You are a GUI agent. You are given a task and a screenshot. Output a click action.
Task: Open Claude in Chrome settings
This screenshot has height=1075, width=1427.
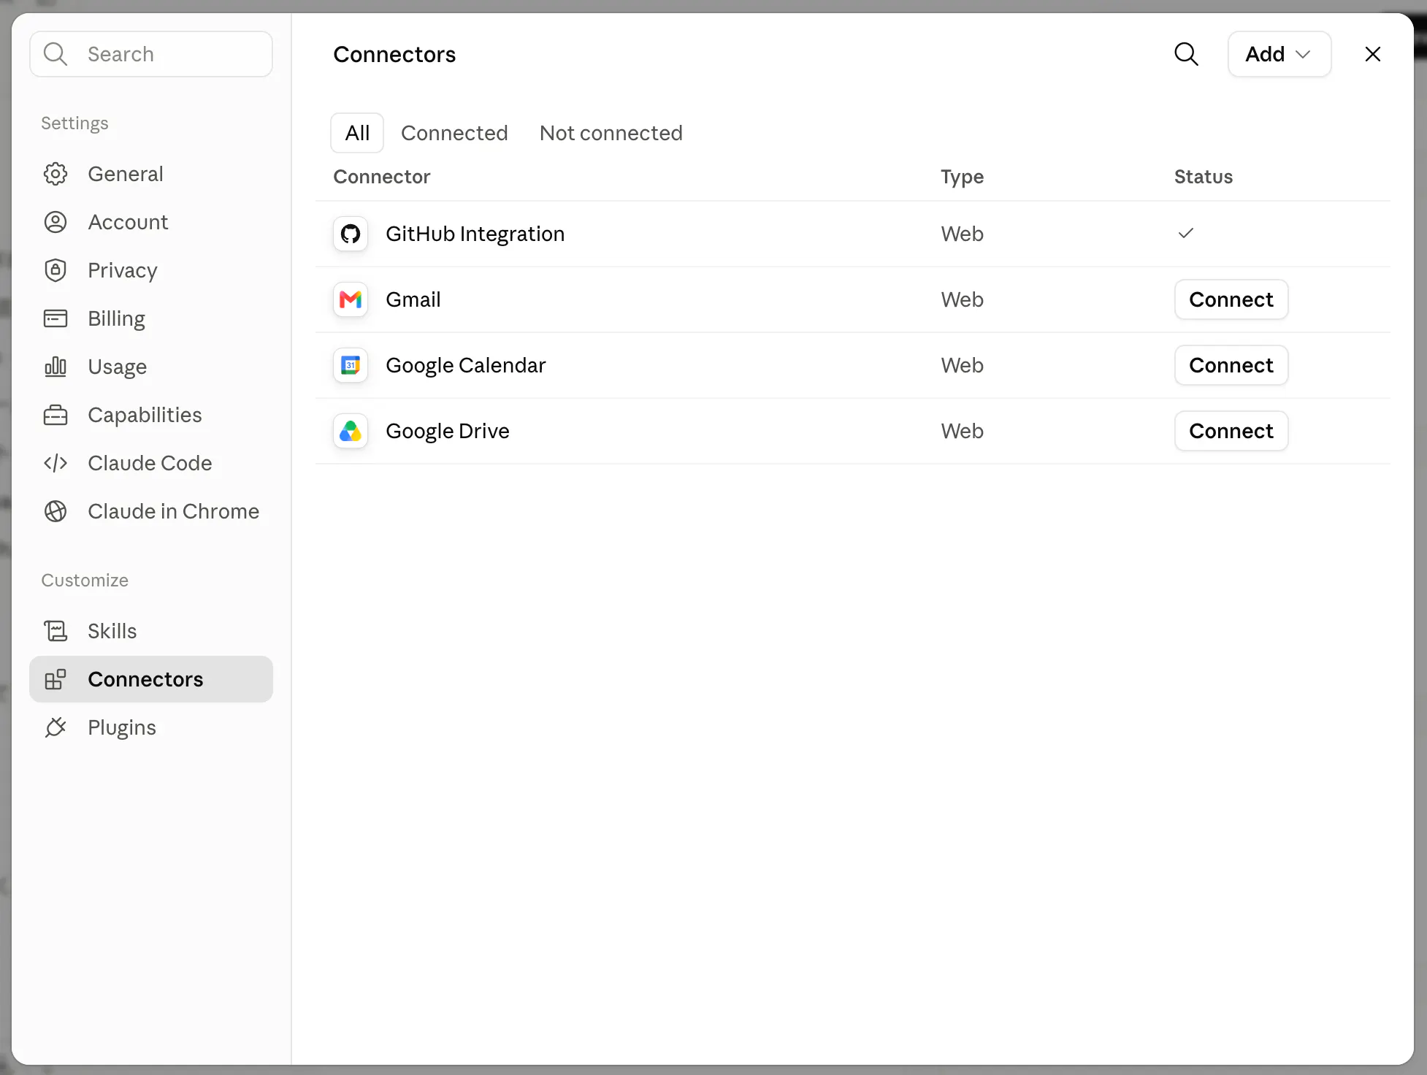pyautogui.click(x=151, y=511)
